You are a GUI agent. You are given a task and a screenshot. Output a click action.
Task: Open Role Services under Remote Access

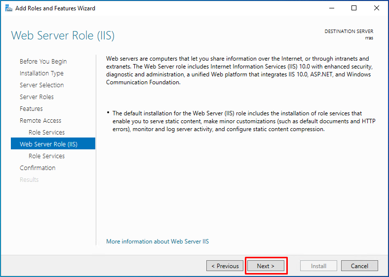46,132
